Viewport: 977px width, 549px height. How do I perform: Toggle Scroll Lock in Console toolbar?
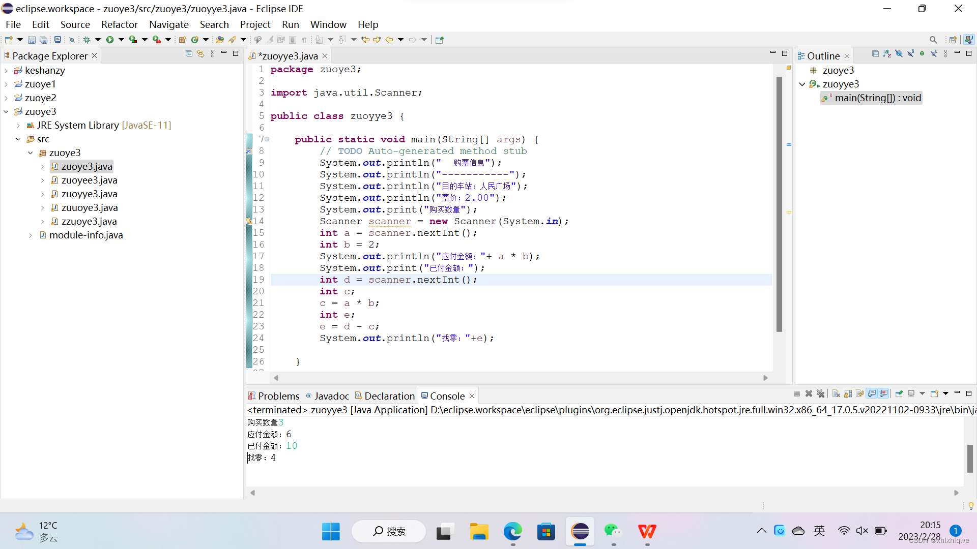coord(848,394)
